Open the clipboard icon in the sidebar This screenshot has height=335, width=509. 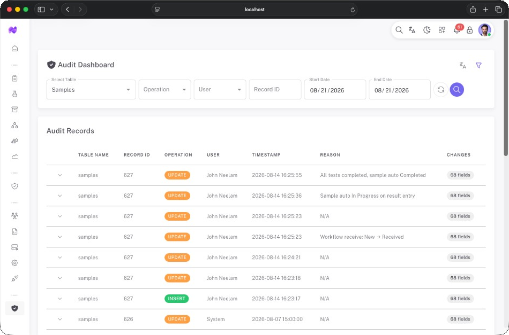(14, 79)
